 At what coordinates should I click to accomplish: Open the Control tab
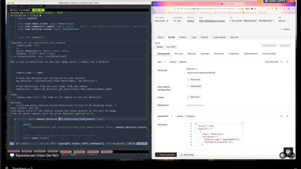pyautogui.click(x=205, y=37)
